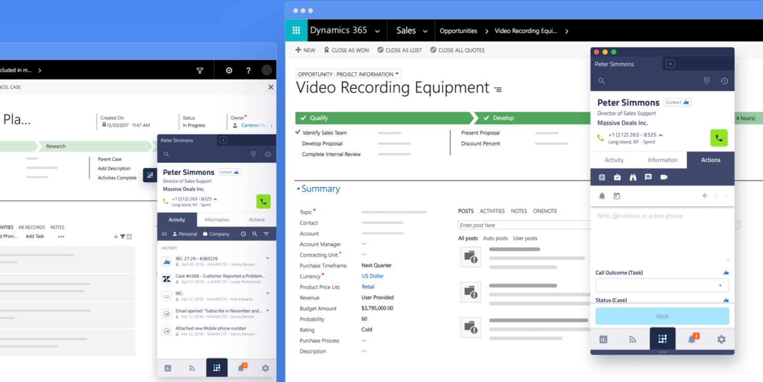Click CLOSE AS WON command
This screenshot has width=763, height=382.
pos(346,50)
